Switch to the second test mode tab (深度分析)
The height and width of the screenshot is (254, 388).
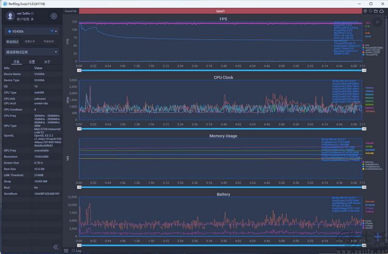click(29, 41)
